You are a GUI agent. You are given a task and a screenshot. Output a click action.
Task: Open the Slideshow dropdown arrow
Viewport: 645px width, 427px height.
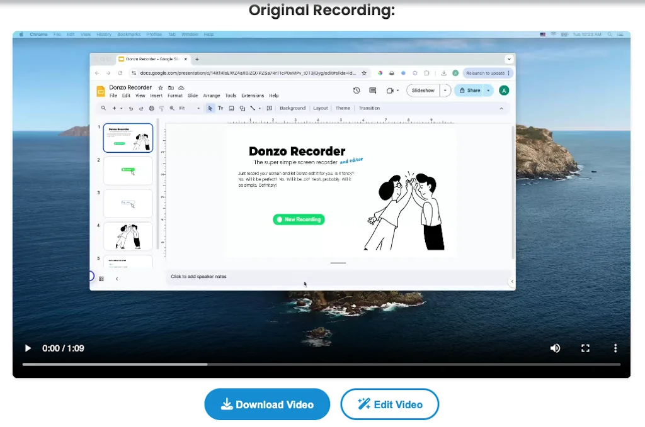coord(444,91)
